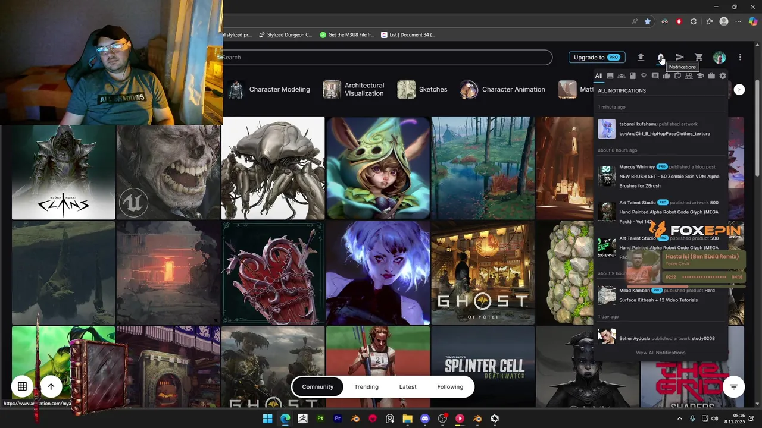This screenshot has height=428, width=762.
Task: Open the blue-haired girl portrait thumbnail
Action: 378,273
